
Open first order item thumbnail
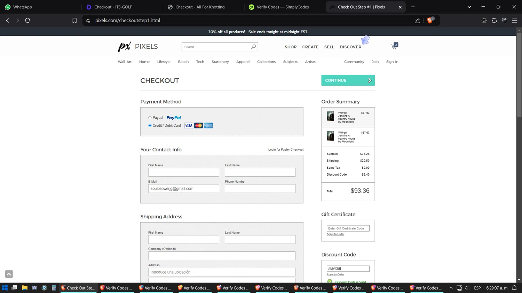(330, 116)
